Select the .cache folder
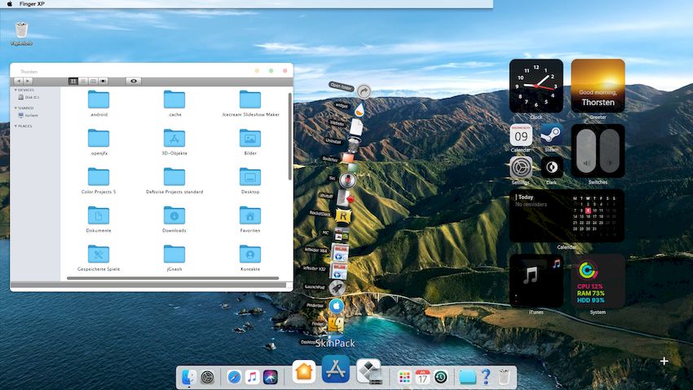Viewport: 693px width, 390px height. 174,104
